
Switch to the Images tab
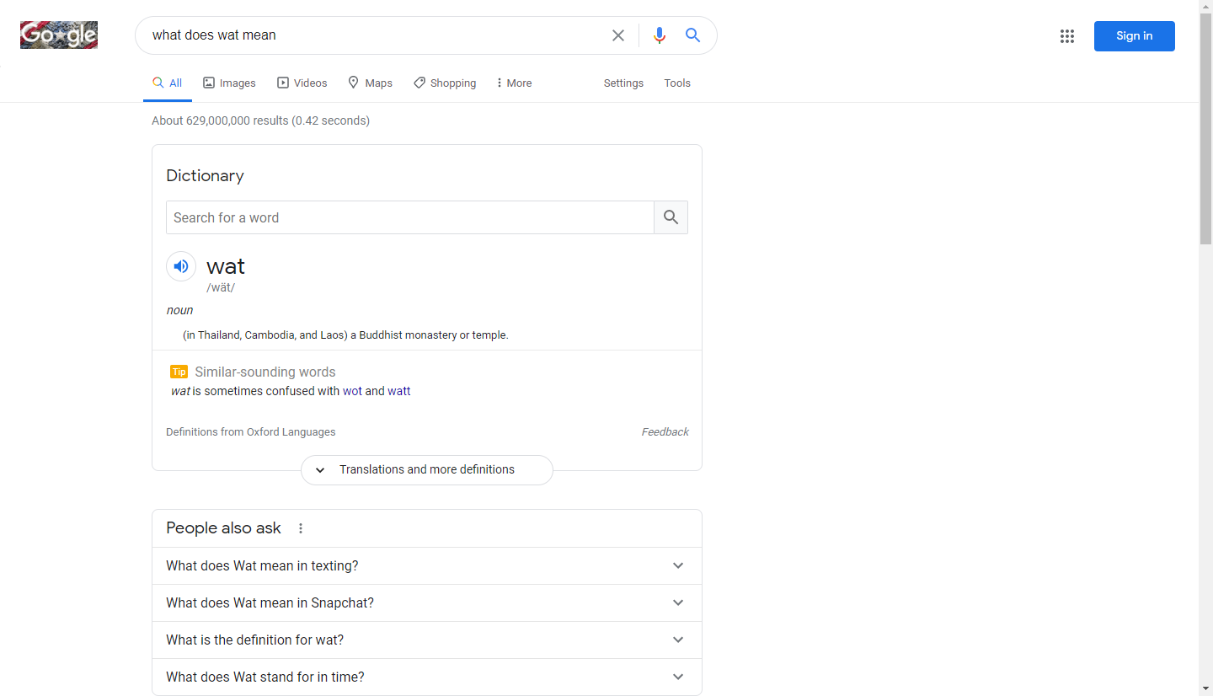tap(229, 83)
